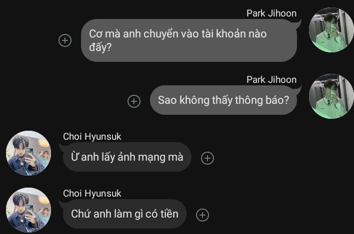The image size is (354, 234).
Task: Click the Park Jihoon name above the first message
Action: [x=271, y=13]
